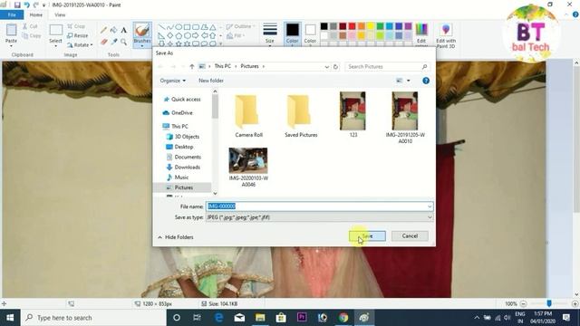
Task: Select the Text tool in Paint
Action: [x=124, y=30]
